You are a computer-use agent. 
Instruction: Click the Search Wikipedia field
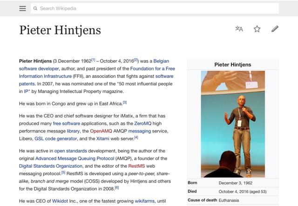coord(154,8)
